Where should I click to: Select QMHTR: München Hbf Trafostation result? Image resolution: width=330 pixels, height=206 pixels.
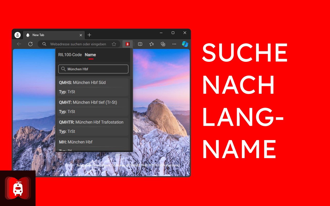[x=93, y=127]
